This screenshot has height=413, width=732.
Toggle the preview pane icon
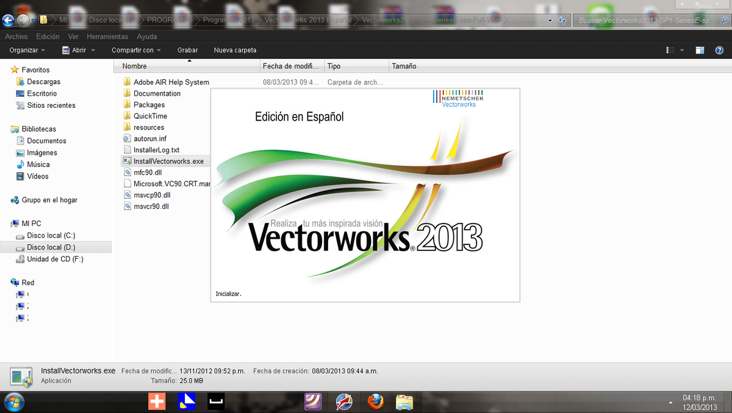(700, 50)
